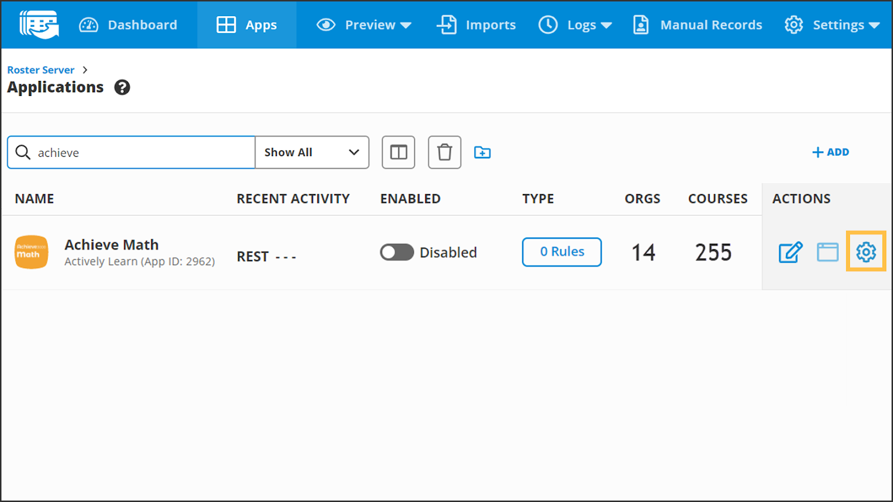Image resolution: width=893 pixels, height=502 pixels.
Task: Open the 0 Rules button
Action: coord(562,252)
